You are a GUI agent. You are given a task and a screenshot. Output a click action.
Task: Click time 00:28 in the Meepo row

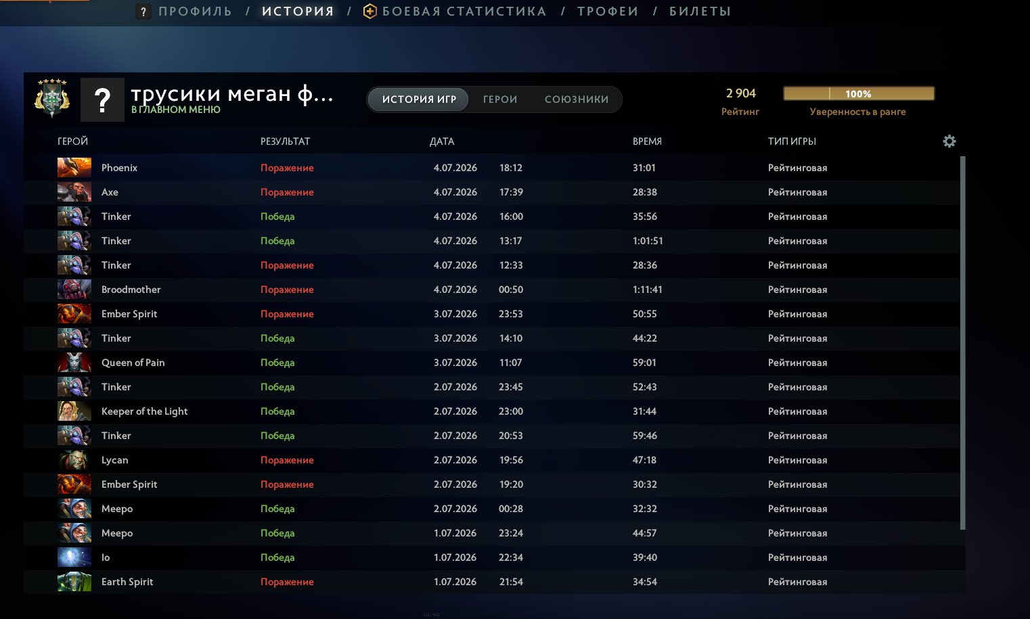coord(510,509)
